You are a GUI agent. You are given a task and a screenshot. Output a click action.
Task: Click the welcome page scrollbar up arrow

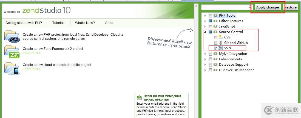196,6
